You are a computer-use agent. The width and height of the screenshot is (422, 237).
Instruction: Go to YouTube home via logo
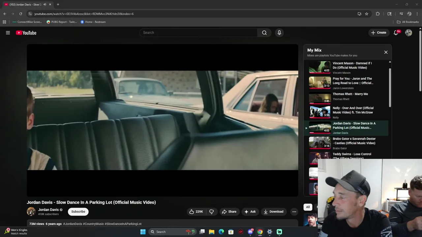click(26, 33)
